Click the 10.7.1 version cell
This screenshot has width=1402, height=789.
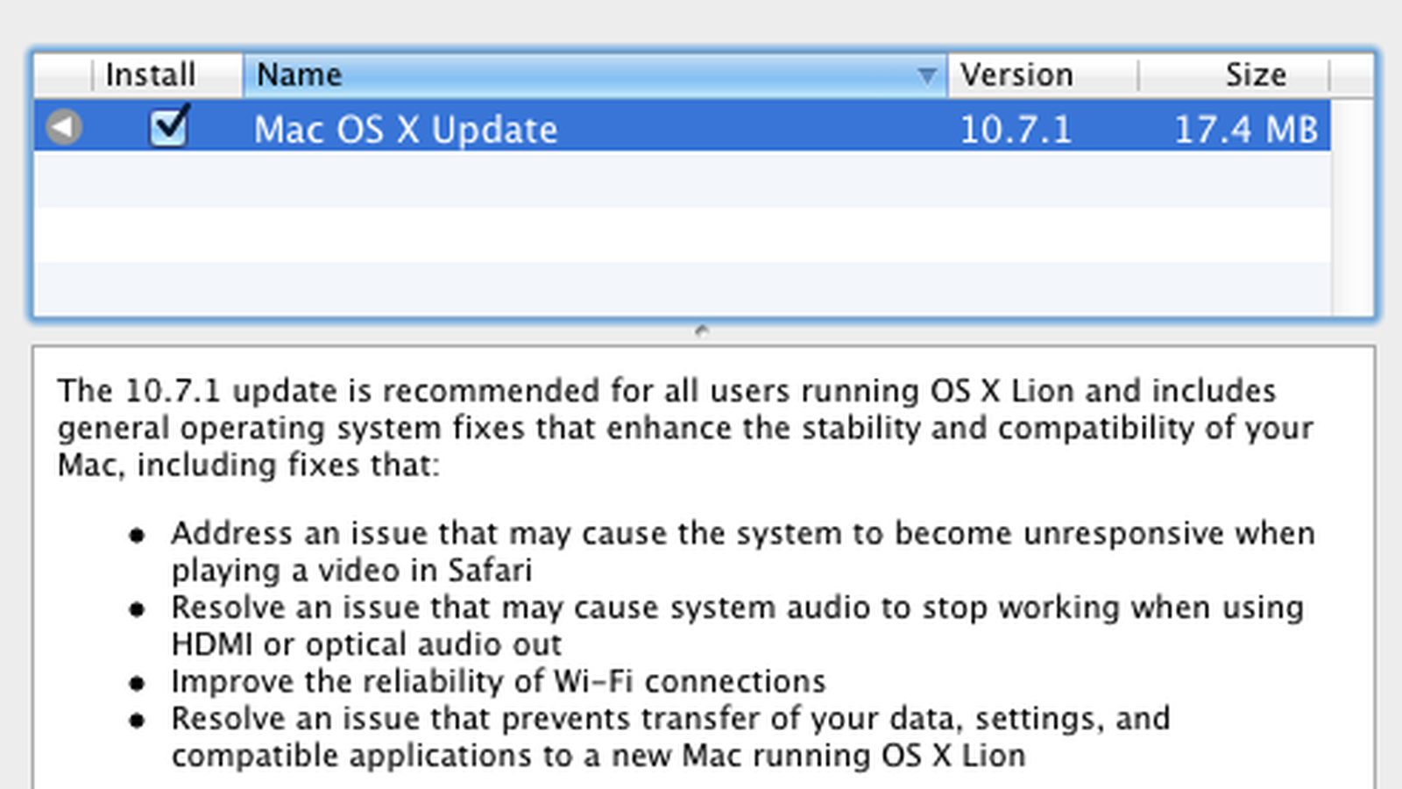(x=1016, y=130)
